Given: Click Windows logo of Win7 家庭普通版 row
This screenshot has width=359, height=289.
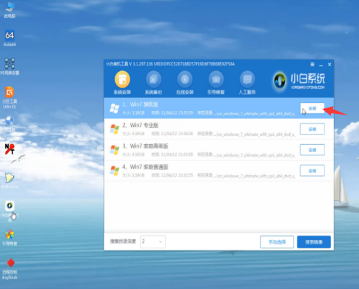Looking at the screenshot, I should coord(115,170).
